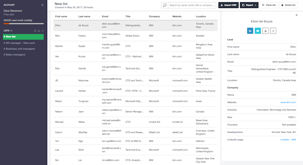Click the Clean list button
The width and height of the screenshot is (303, 165).
click(269, 5)
